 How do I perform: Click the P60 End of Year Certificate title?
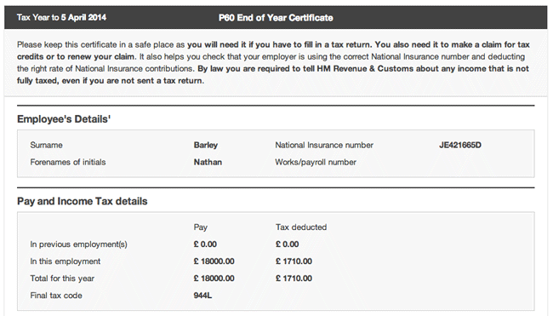click(276, 18)
